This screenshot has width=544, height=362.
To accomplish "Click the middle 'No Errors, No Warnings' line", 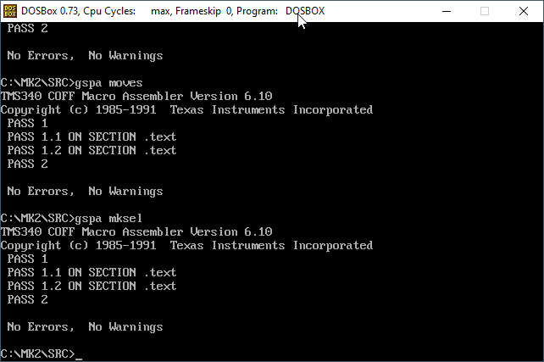I will [85, 192].
